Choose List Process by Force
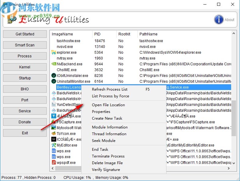The image size is (240, 181). pos(124,96)
